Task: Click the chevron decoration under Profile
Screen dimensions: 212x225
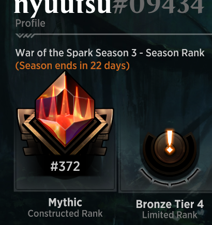Action: point(25,36)
